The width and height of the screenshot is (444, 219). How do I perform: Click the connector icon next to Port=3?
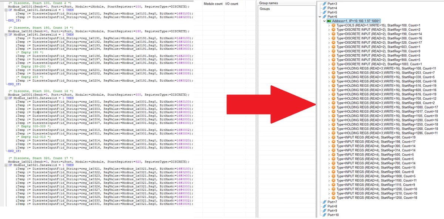pos(325,3)
